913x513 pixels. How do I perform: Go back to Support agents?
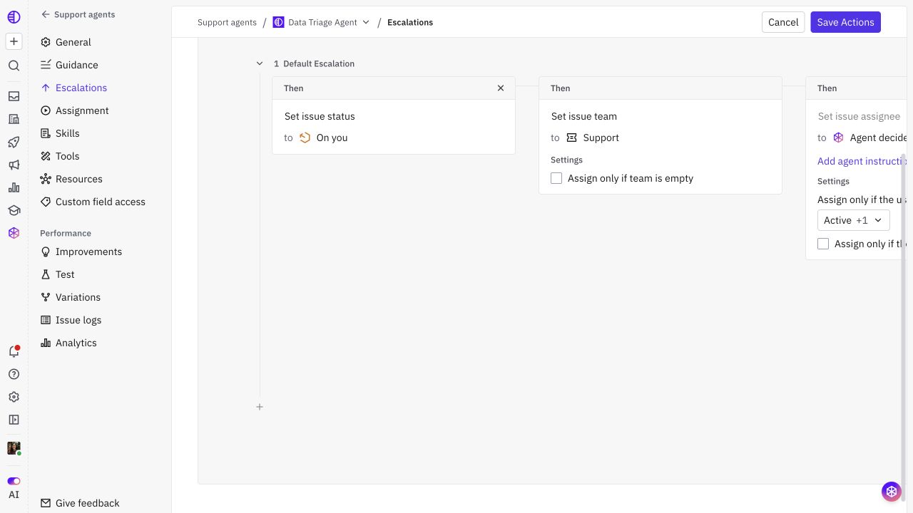(x=78, y=14)
